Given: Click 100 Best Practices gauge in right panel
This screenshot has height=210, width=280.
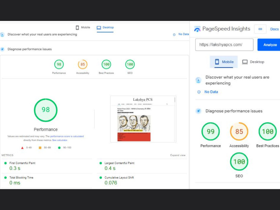Looking at the screenshot, I should pos(267,132).
